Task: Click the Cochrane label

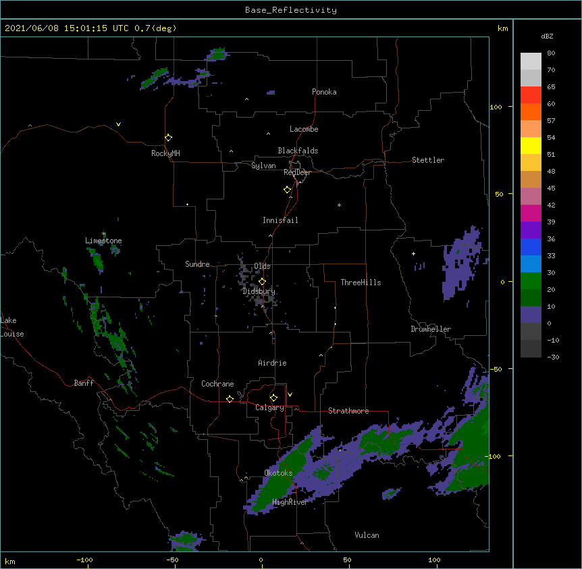Action: tap(217, 384)
